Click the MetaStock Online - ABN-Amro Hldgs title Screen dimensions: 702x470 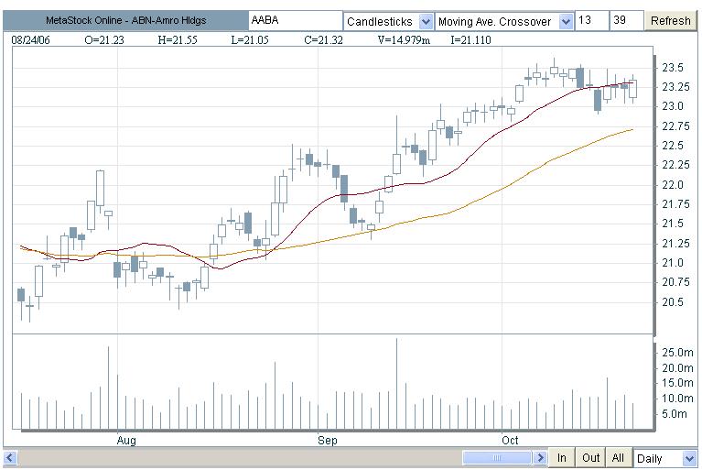pos(125,20)
